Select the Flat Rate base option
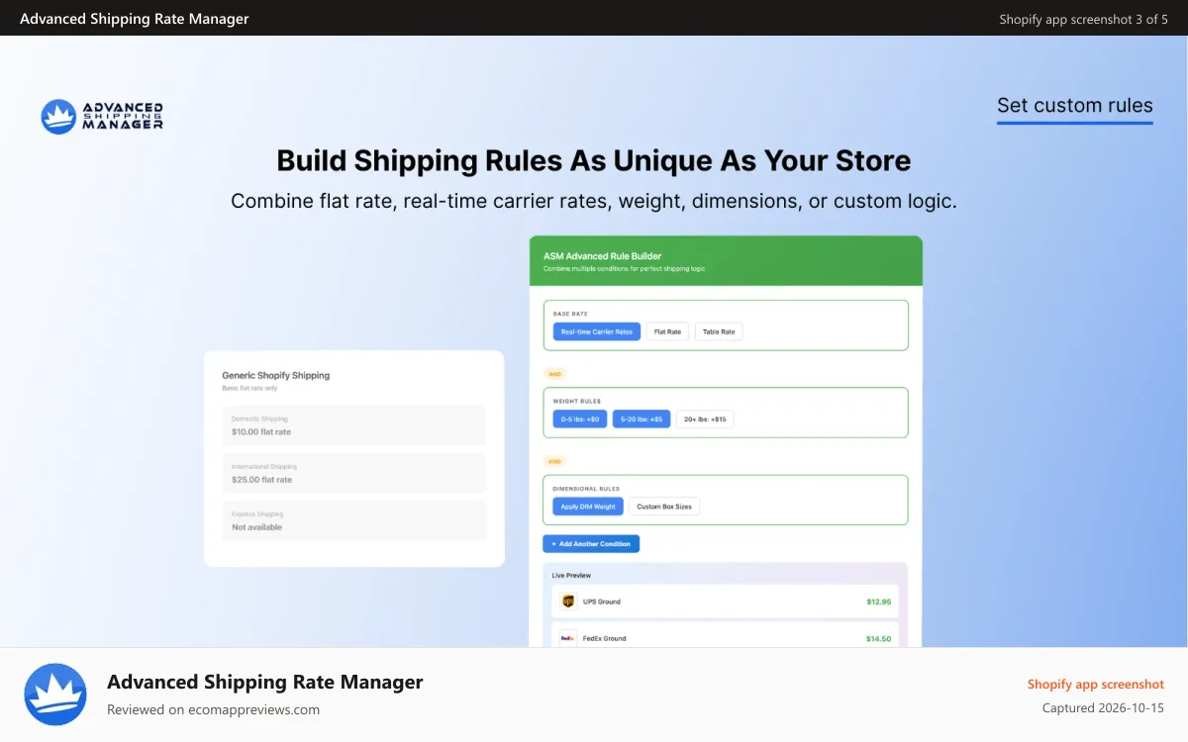The image size is (1188, 742). [x=668, y=331]
